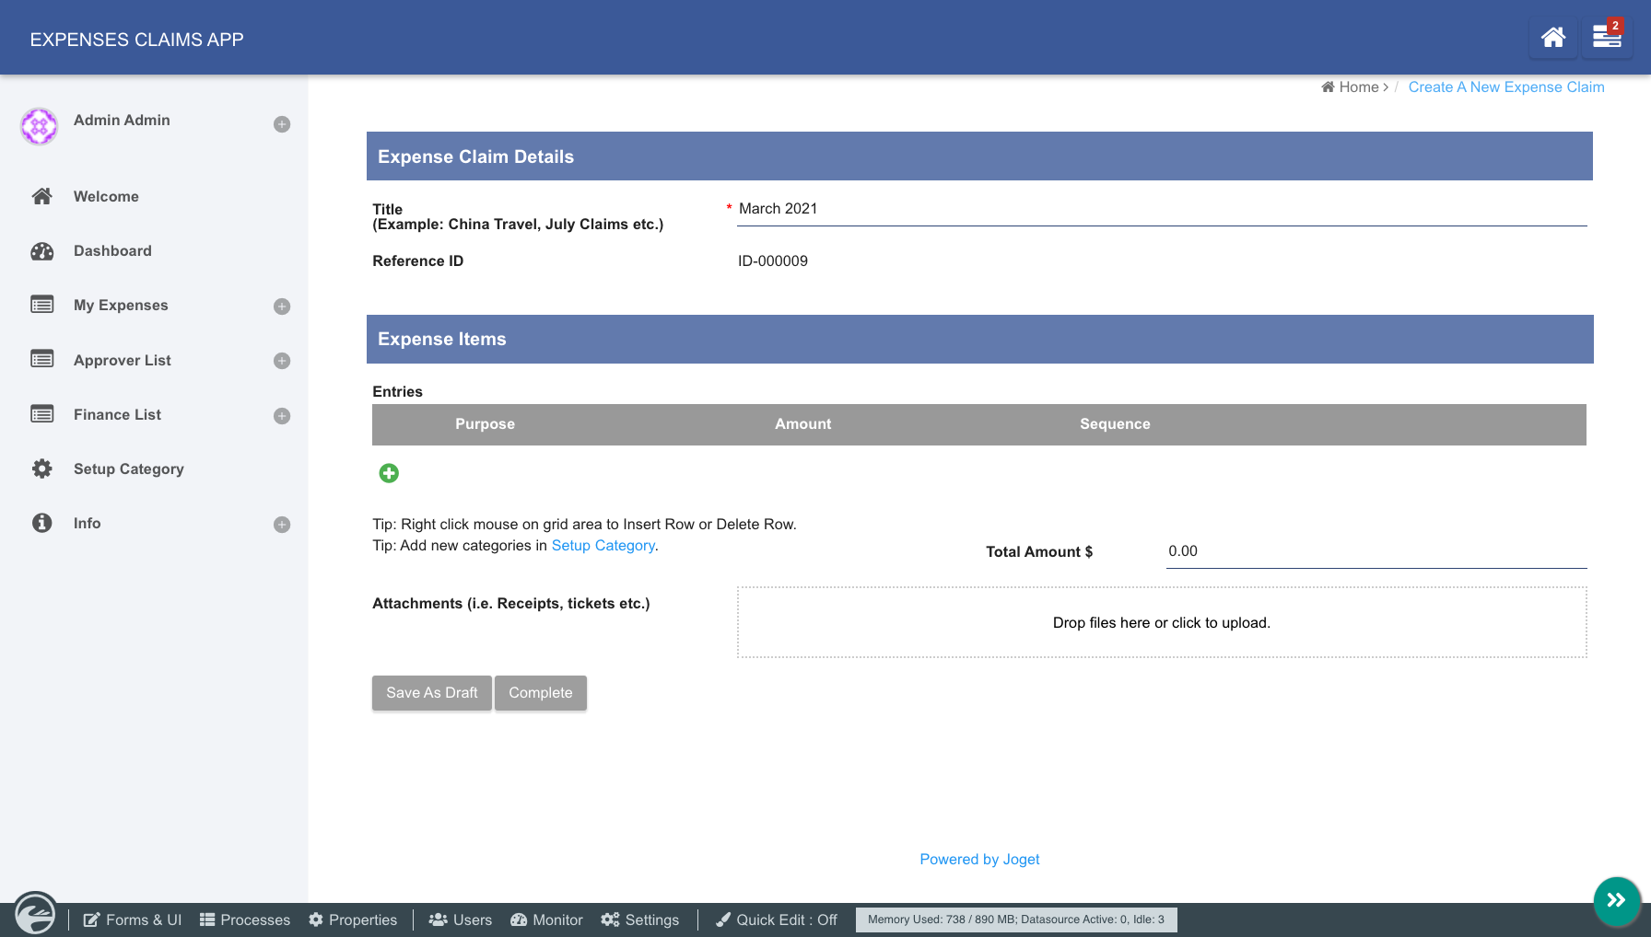Expand the Admin Admin profile menu
The image size is (1651, 937).
tap(282, 124)
